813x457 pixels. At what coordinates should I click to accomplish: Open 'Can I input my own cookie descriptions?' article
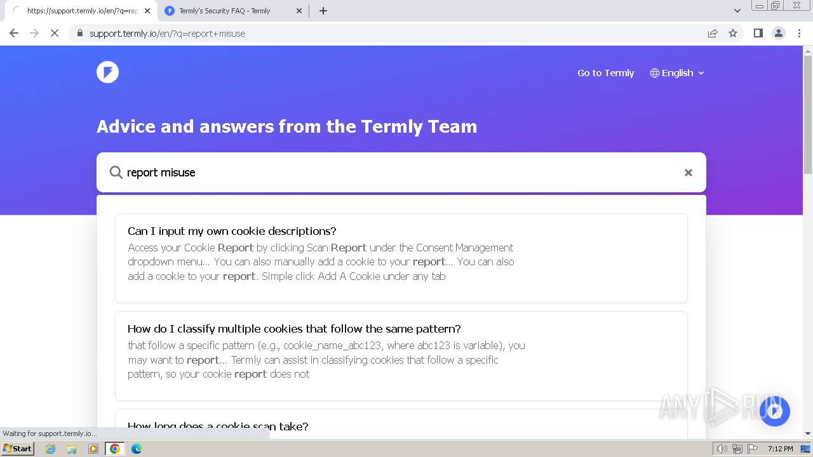401,258
